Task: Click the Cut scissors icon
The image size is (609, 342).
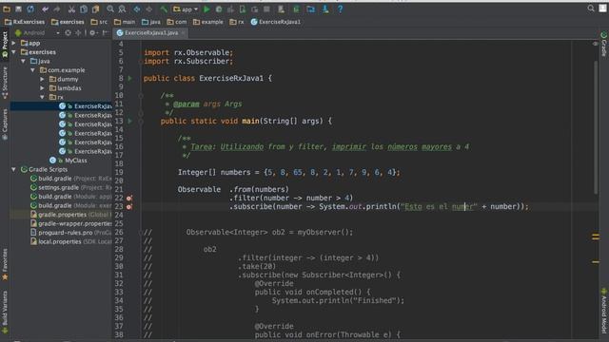Action: (x=72, y=9)
